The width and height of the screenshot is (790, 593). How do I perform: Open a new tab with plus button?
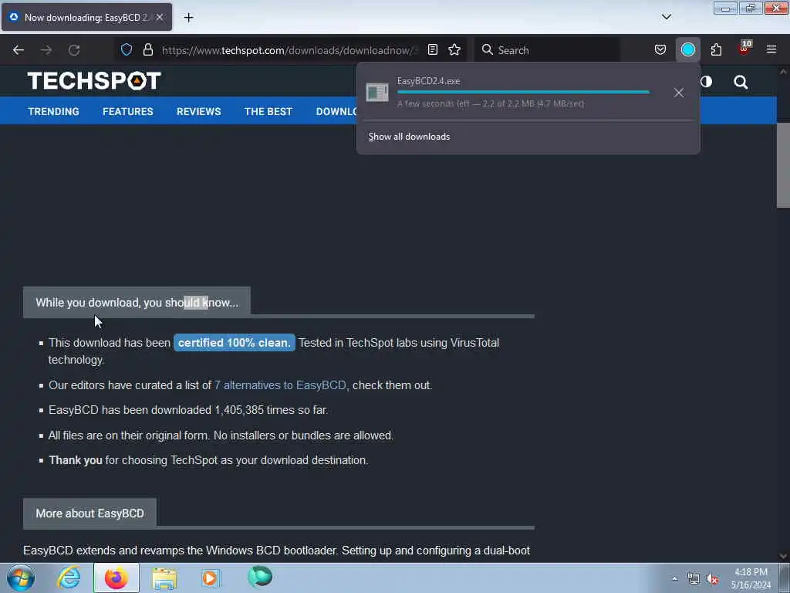pos(188,18)
